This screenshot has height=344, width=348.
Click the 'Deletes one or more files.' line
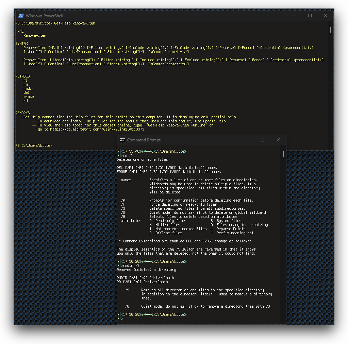click(x=143, y=159)
